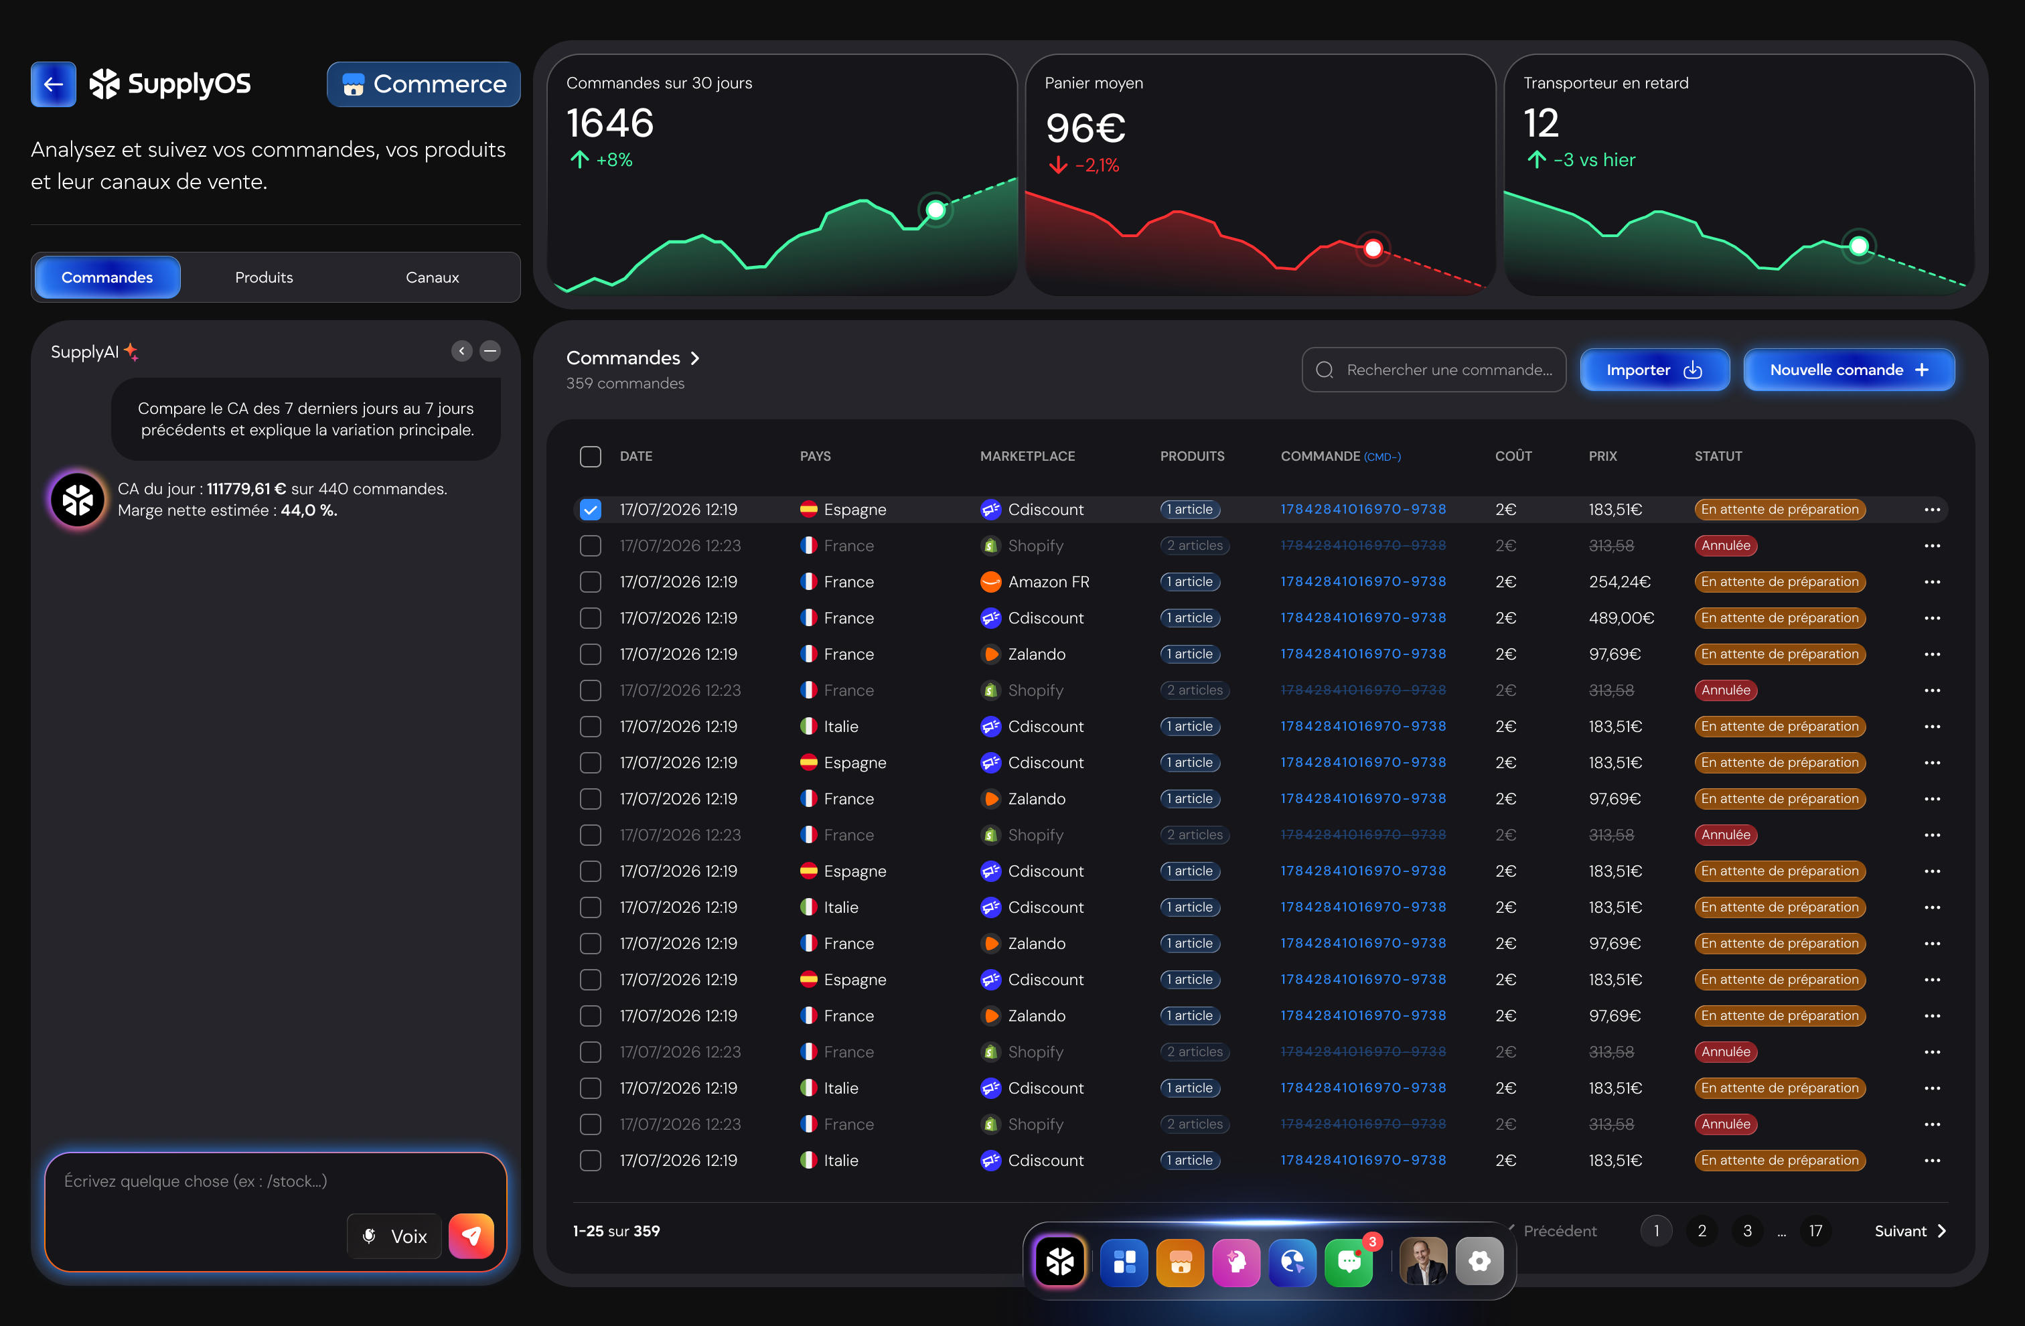Check the first cancelled Shopify row checkbox
Screen dimensions: 2025x1326
coord(591,546)
